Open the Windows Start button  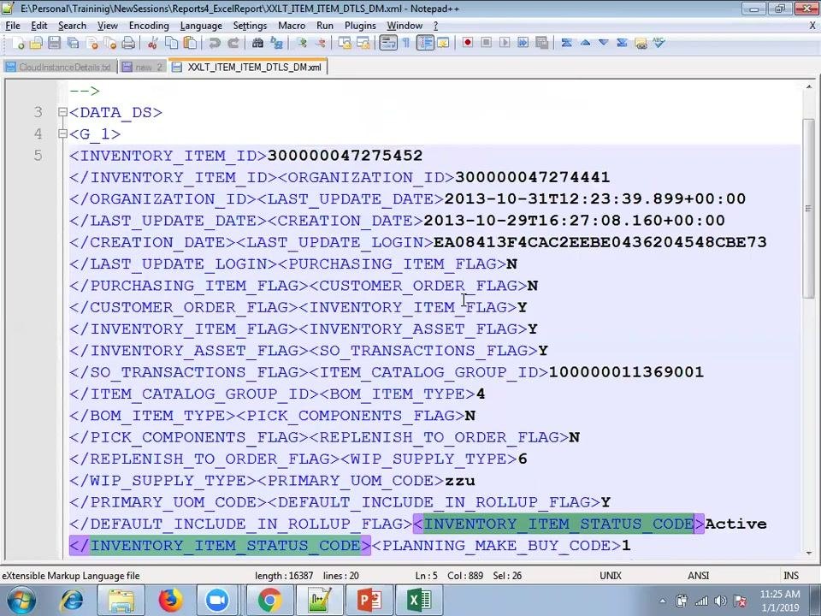22,601
